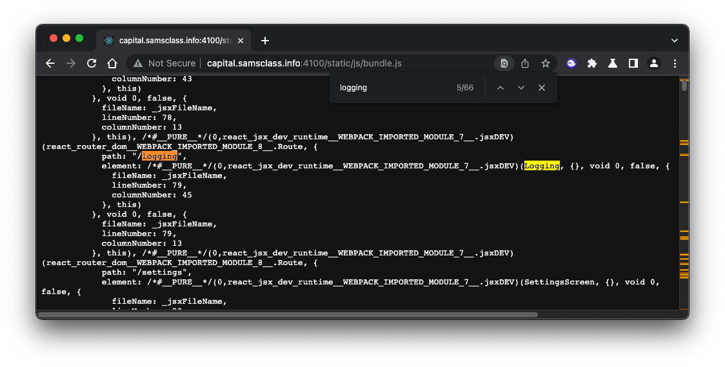Select the capital.samsclass.info tab
Viewport: 725px width, 367px height.
[174, 41]
